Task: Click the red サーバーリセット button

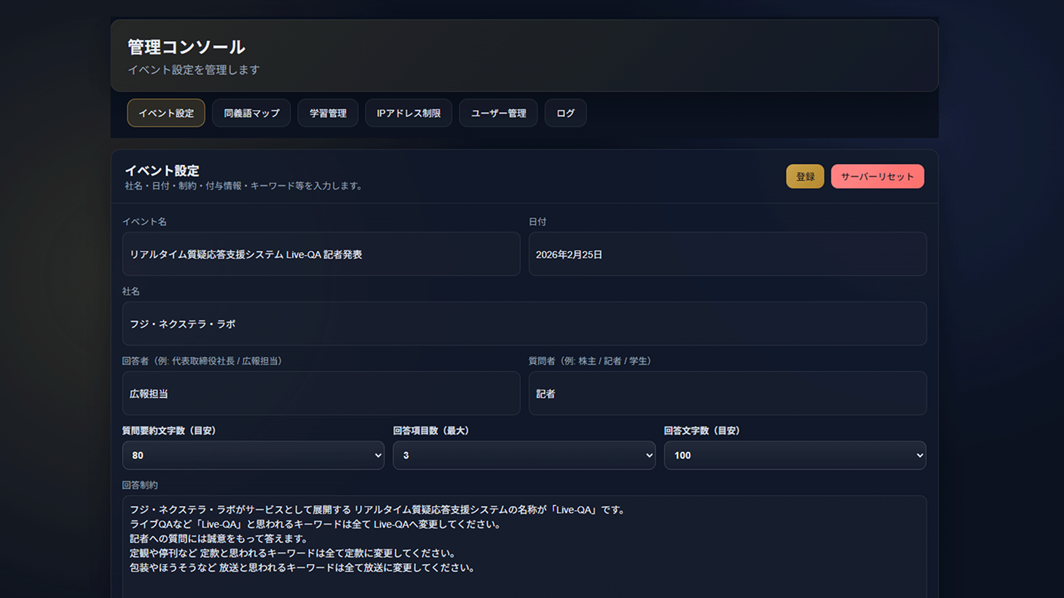Action: coord(877,176)
